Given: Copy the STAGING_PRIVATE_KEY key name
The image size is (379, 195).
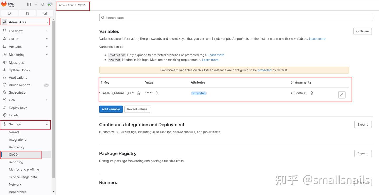Looking at the screenshot, I should point(138,93).
